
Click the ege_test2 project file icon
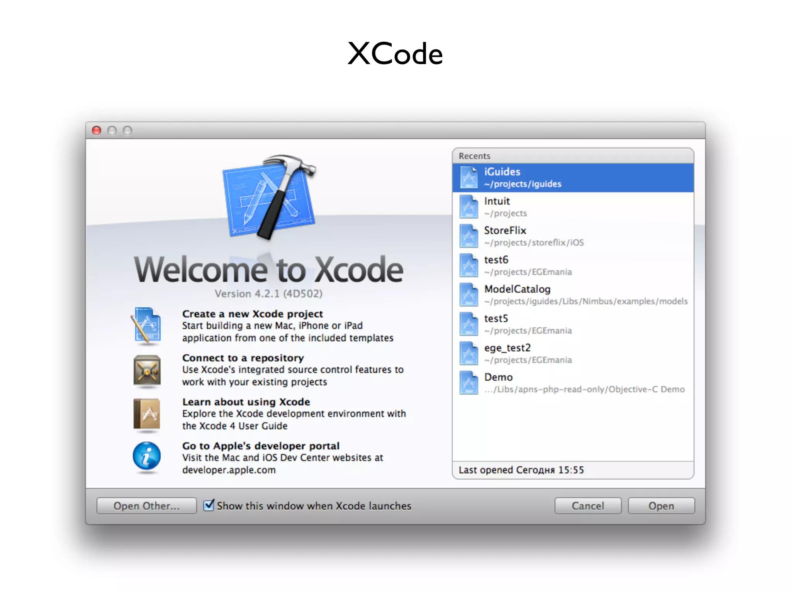pos(469,354)
